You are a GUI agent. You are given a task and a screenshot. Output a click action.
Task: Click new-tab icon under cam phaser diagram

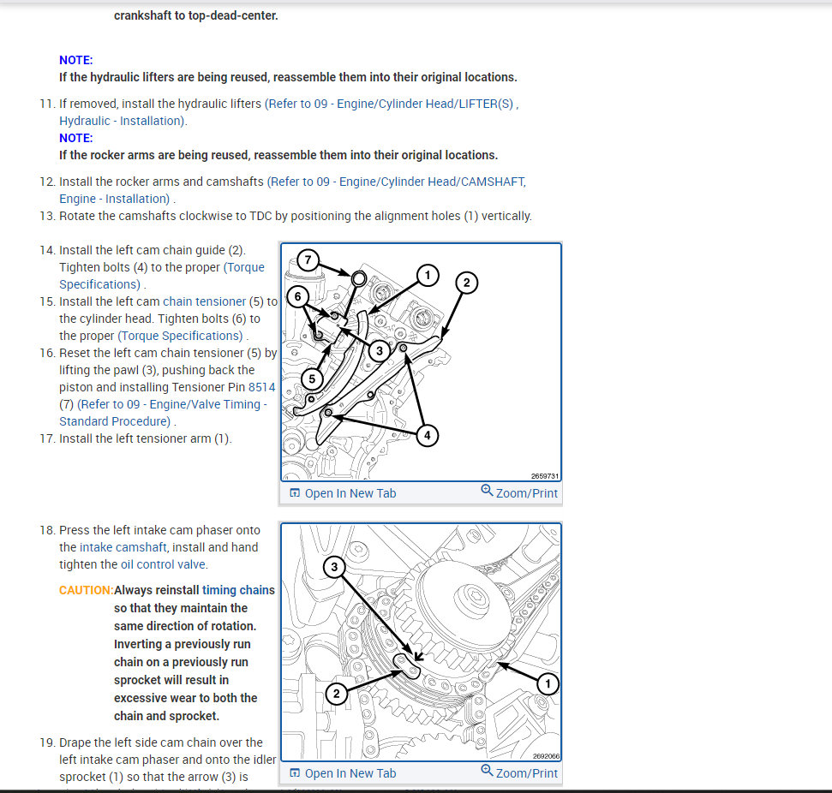point(295,772)
